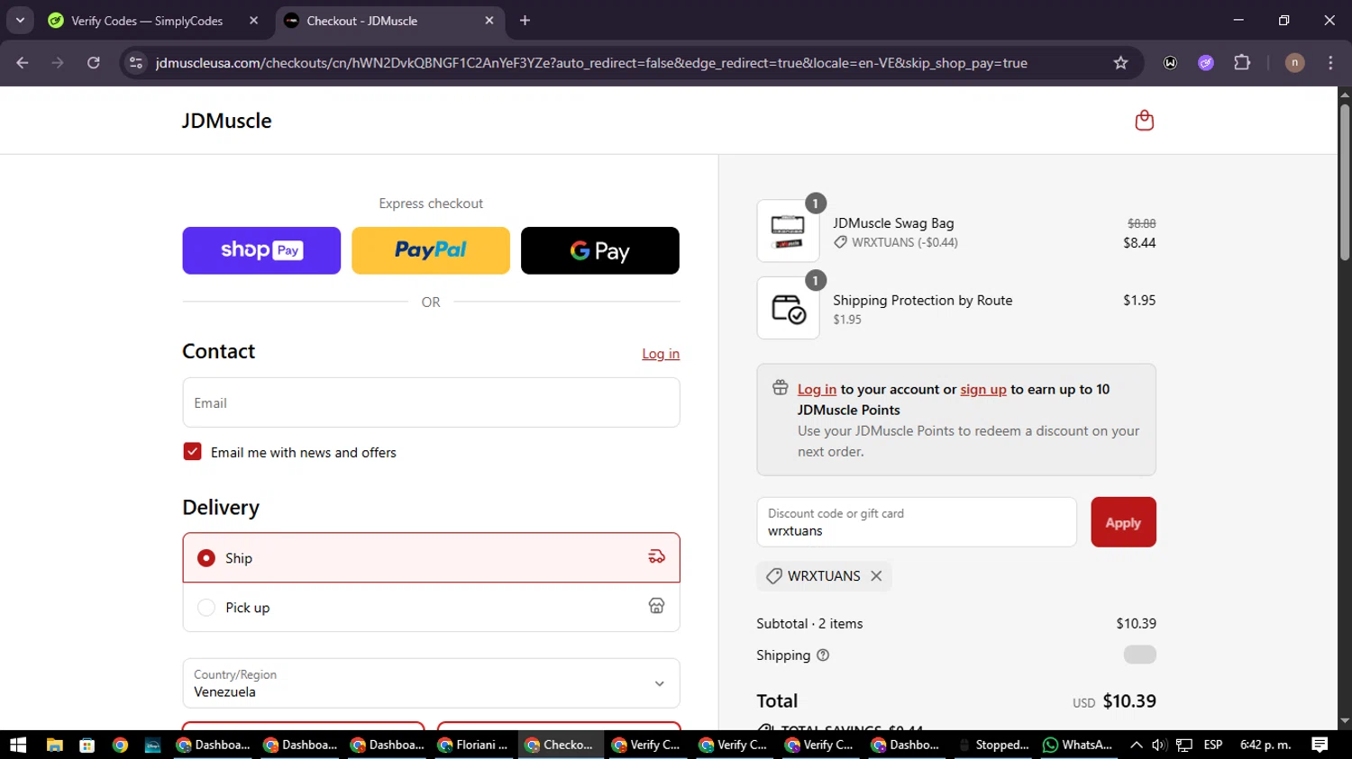
Task: Open the Stopped... taskbar window
Action: point(992,745)
